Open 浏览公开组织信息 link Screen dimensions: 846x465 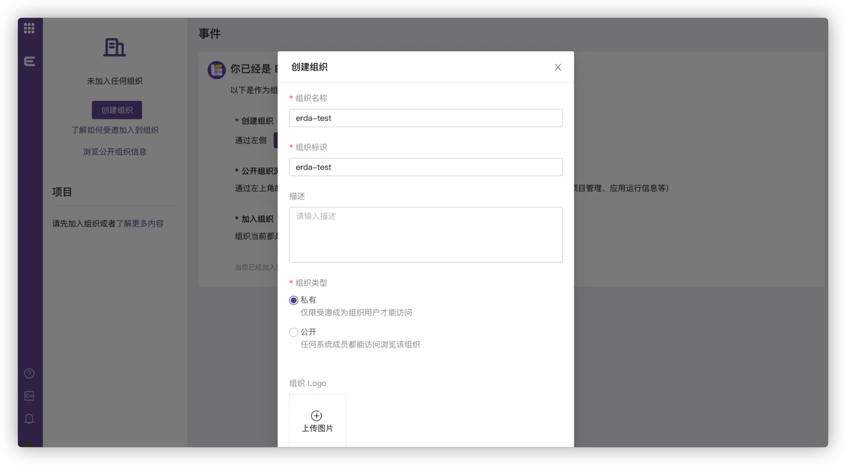115,152
